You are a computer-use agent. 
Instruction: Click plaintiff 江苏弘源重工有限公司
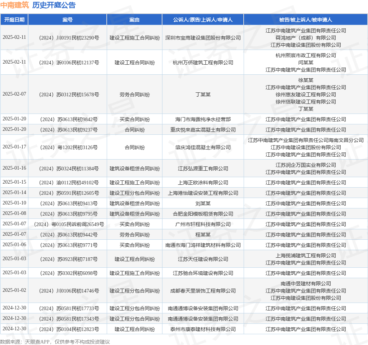(x=203, y=169)
